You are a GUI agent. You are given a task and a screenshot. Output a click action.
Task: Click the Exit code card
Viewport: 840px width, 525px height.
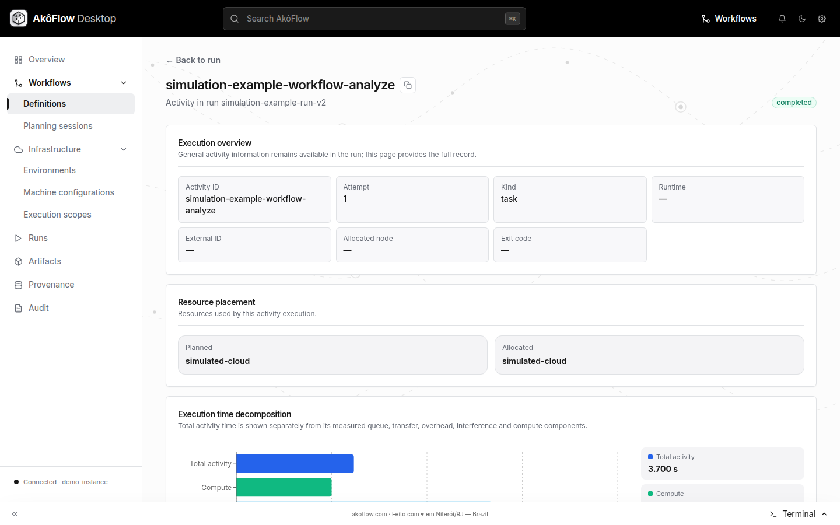pyautogui.click(x=570, y=245)
